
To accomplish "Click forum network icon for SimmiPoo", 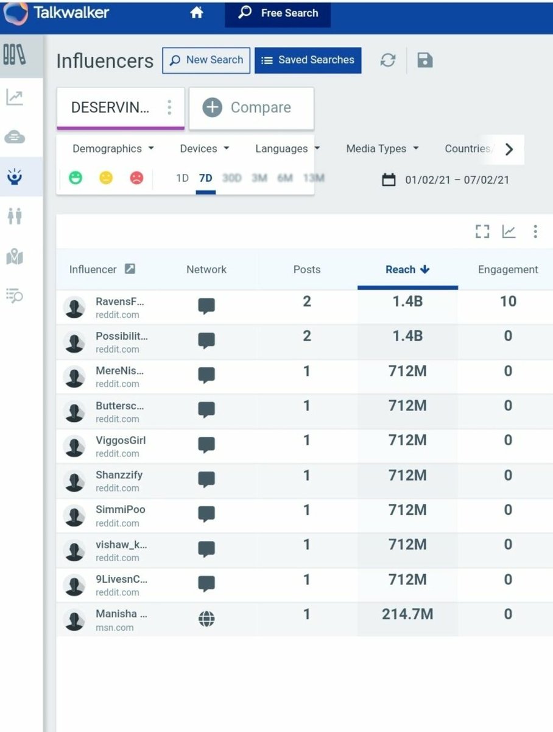I will pyautogui.click(x=206, y=515).
